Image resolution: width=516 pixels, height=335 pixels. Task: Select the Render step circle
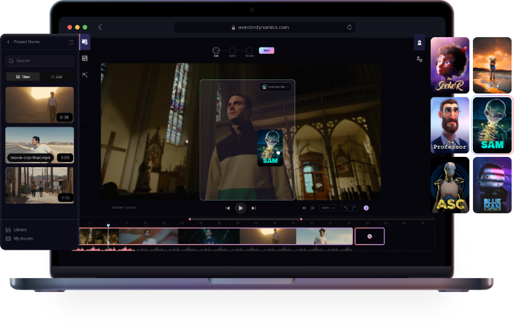[250, 50]
